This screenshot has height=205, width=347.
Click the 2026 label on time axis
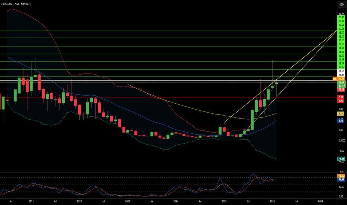point(273,201)
